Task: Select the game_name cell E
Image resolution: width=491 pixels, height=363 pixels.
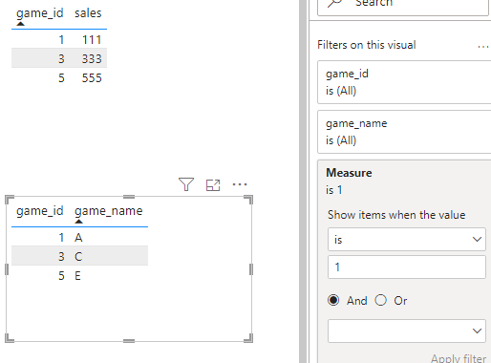Action: [77, 276]
